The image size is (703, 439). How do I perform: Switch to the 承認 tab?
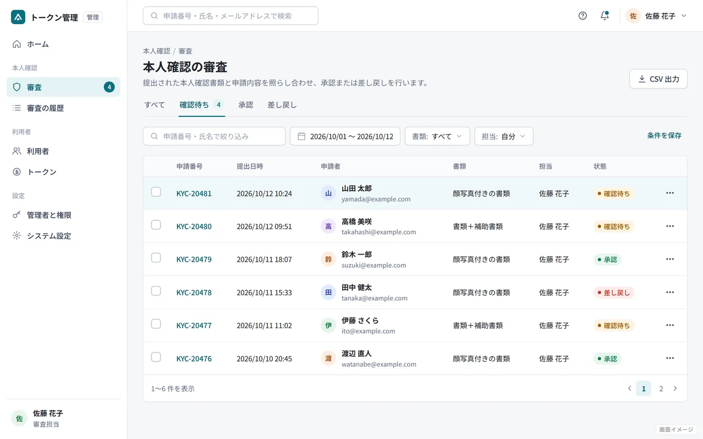tap(246, 105)
